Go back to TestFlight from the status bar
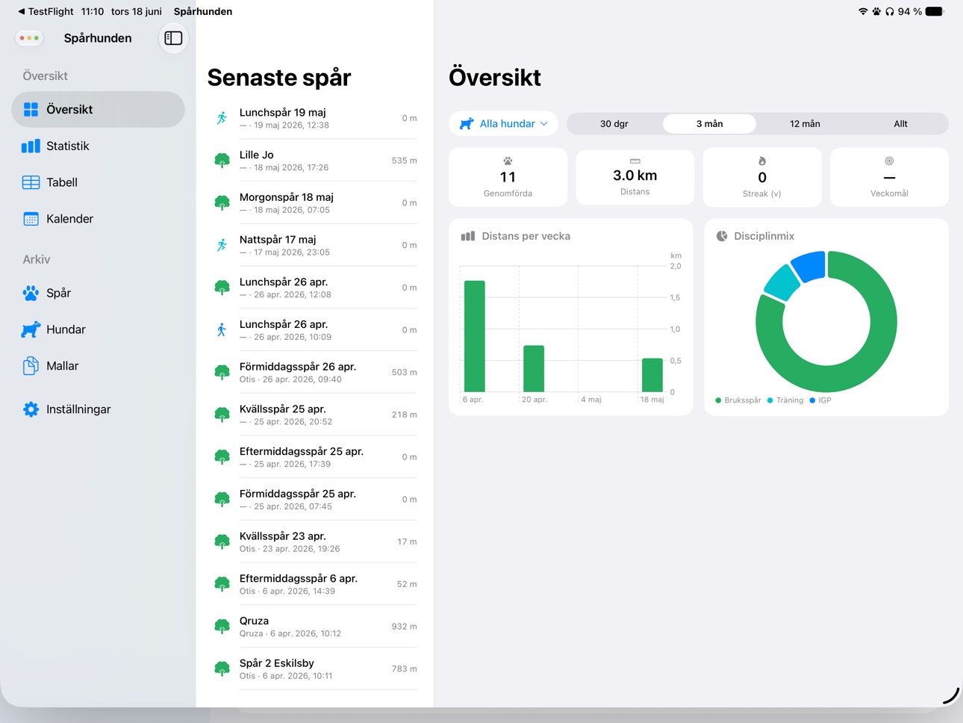The image size is (963, 723). click(46, 11)
